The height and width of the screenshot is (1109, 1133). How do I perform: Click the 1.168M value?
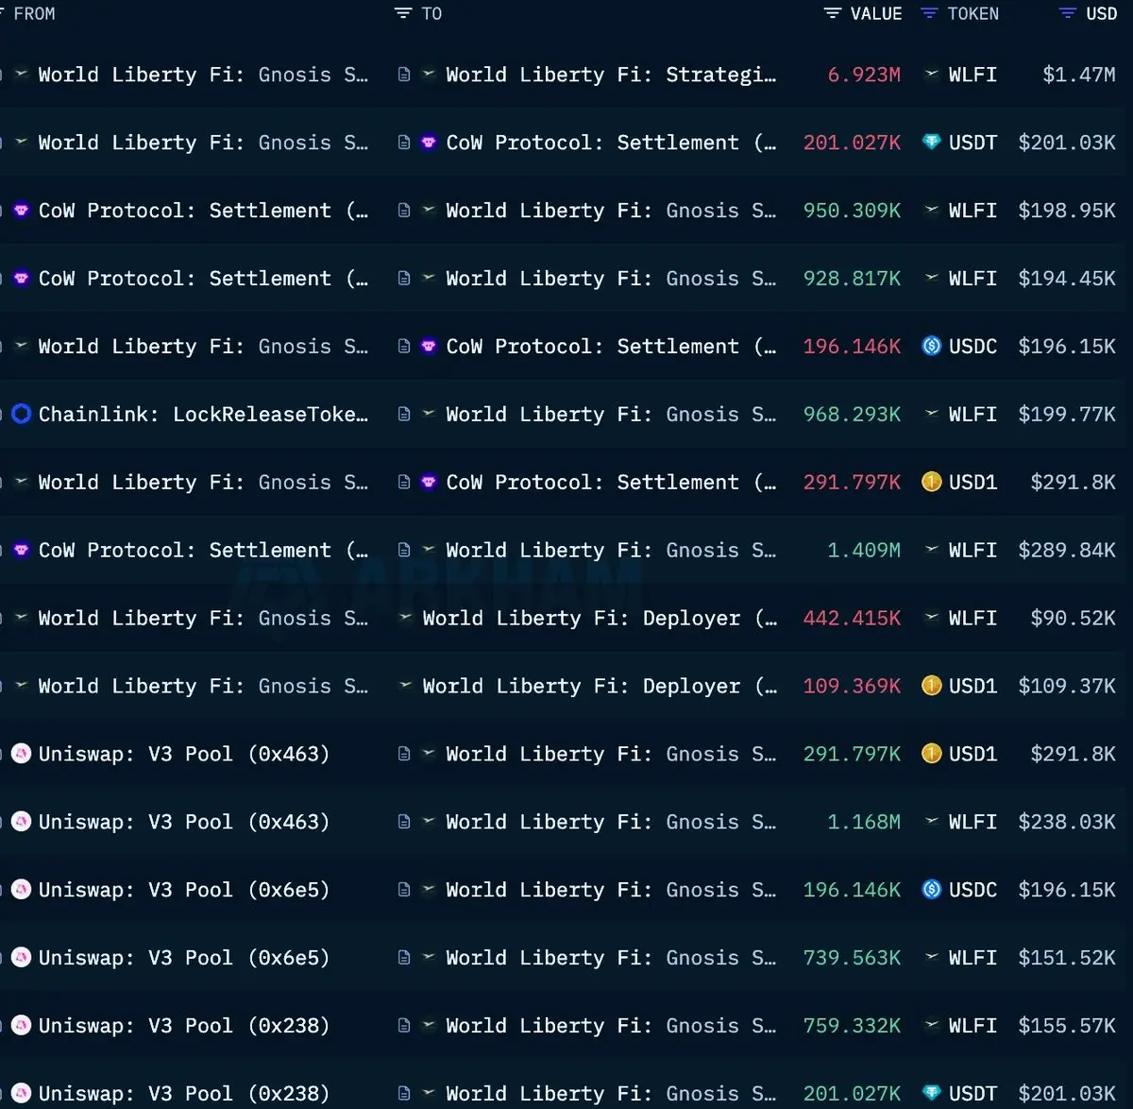point(864,822)
